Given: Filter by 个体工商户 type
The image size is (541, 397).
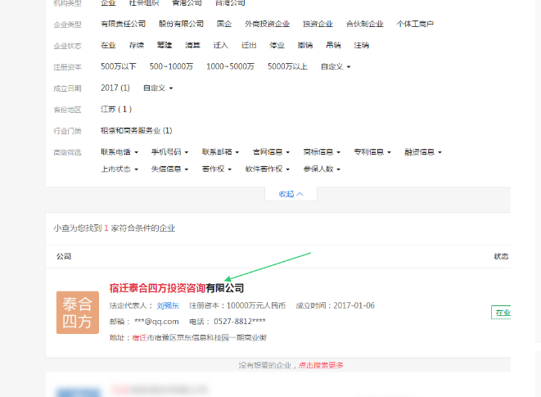Looking at the screenshot, I should click(415, 24).
